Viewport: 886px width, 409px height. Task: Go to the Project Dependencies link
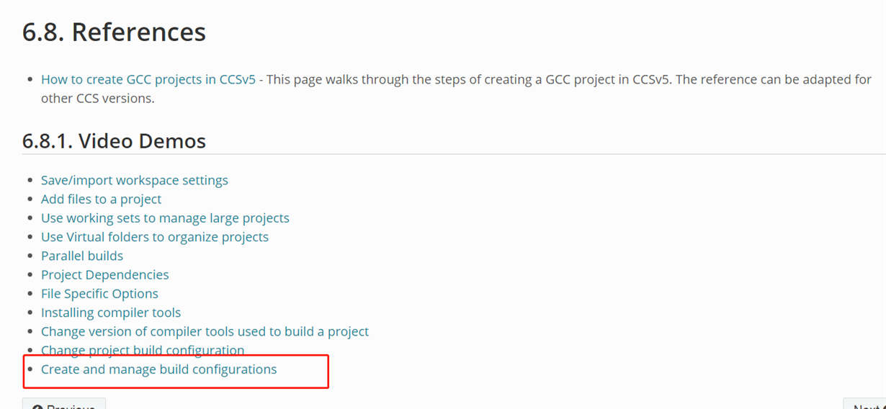click(104, 274)
